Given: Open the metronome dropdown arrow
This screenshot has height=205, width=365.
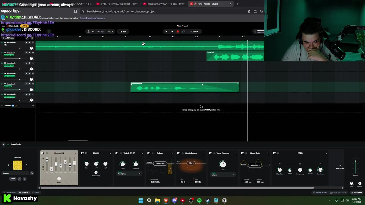Looking at the screenshot, I should coord(93,32).
